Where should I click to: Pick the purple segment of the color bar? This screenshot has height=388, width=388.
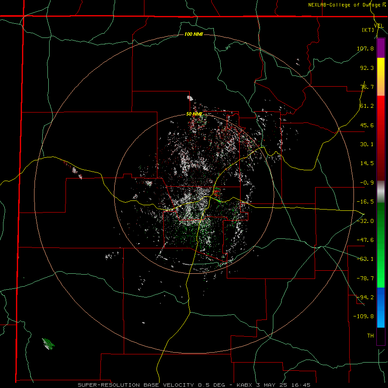click(x=381, y=48)
